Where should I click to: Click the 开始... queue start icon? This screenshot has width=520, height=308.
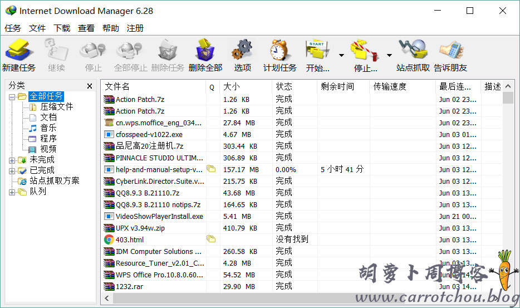tap(317, 51)
